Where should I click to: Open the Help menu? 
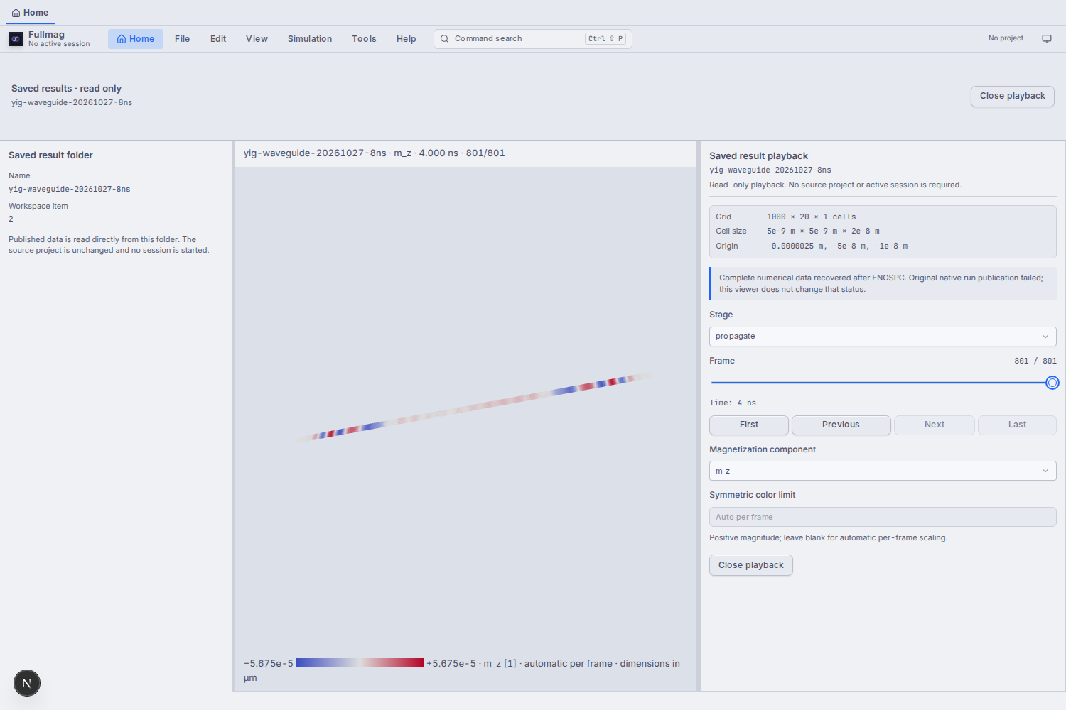point(407,39)
